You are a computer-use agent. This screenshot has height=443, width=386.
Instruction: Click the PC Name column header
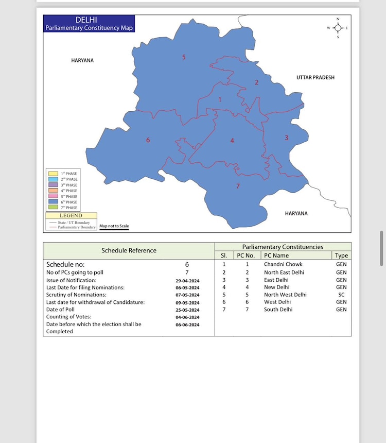click(276, 255)
